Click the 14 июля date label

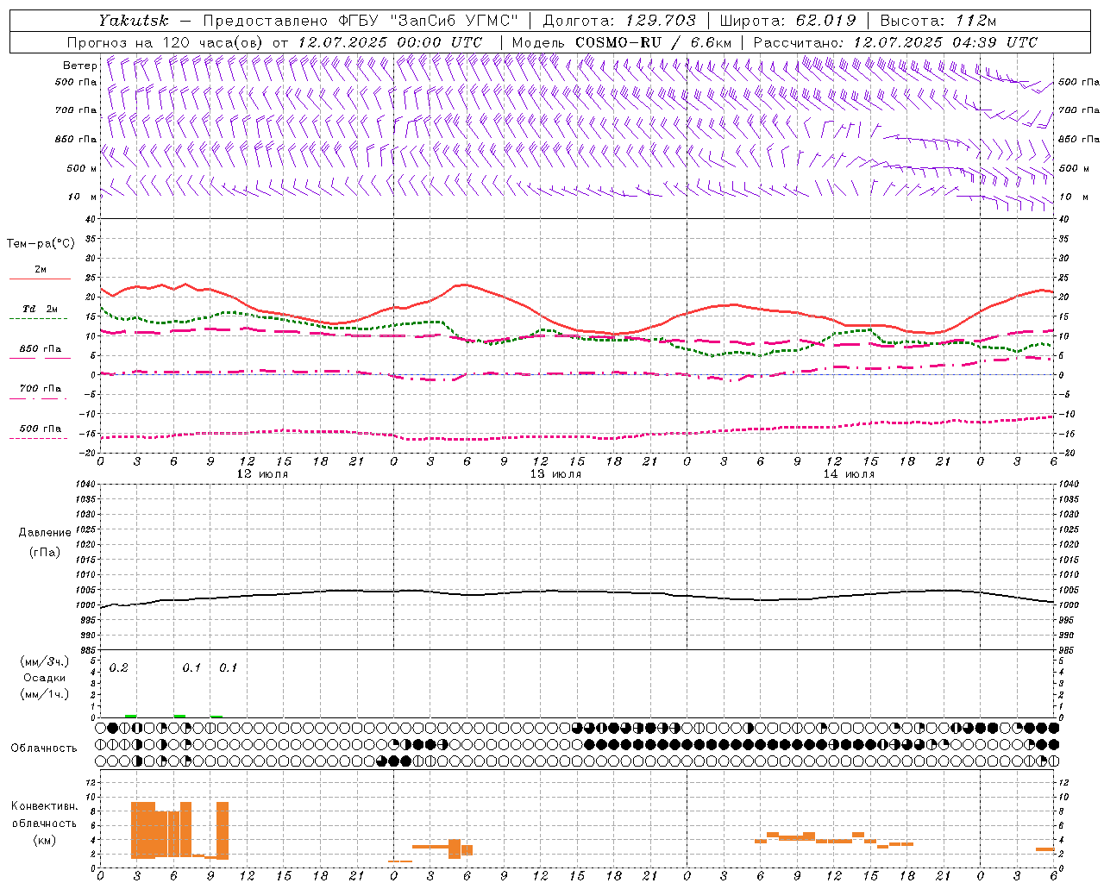[x=849, y=474]
